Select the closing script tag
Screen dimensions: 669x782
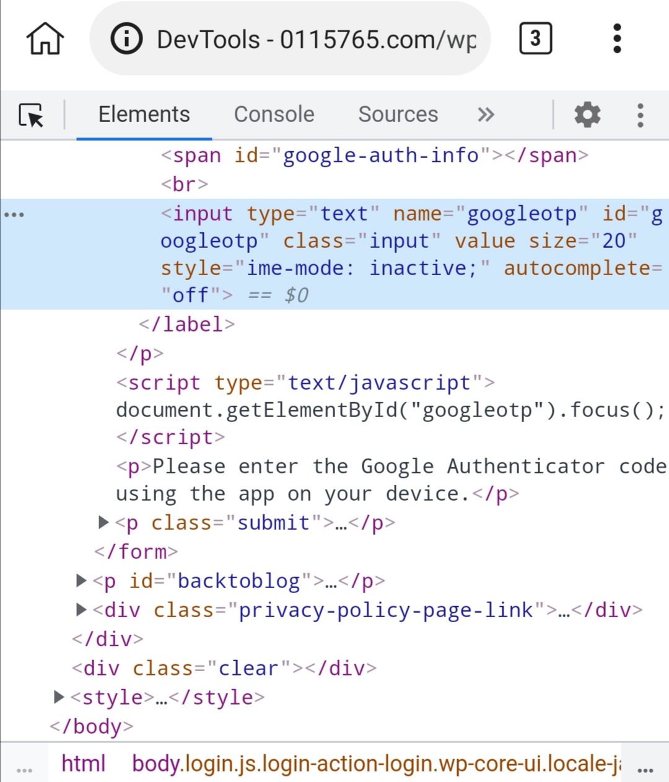point(170,437)
